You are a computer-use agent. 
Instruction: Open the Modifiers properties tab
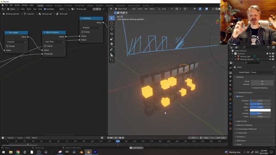230,103
